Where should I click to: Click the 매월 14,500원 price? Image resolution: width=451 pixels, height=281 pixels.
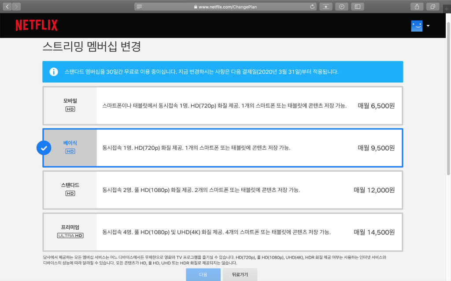coord(374,232)
